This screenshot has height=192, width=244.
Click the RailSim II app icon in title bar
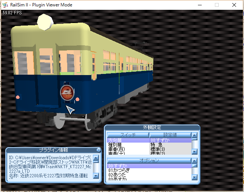click(5, 5)
